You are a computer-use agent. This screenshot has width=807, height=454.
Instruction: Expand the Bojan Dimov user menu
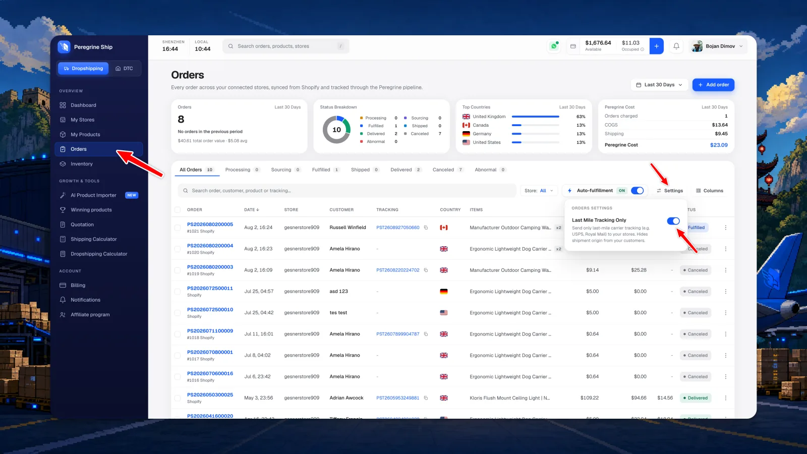pyautogui.click(x=718, y=46)
